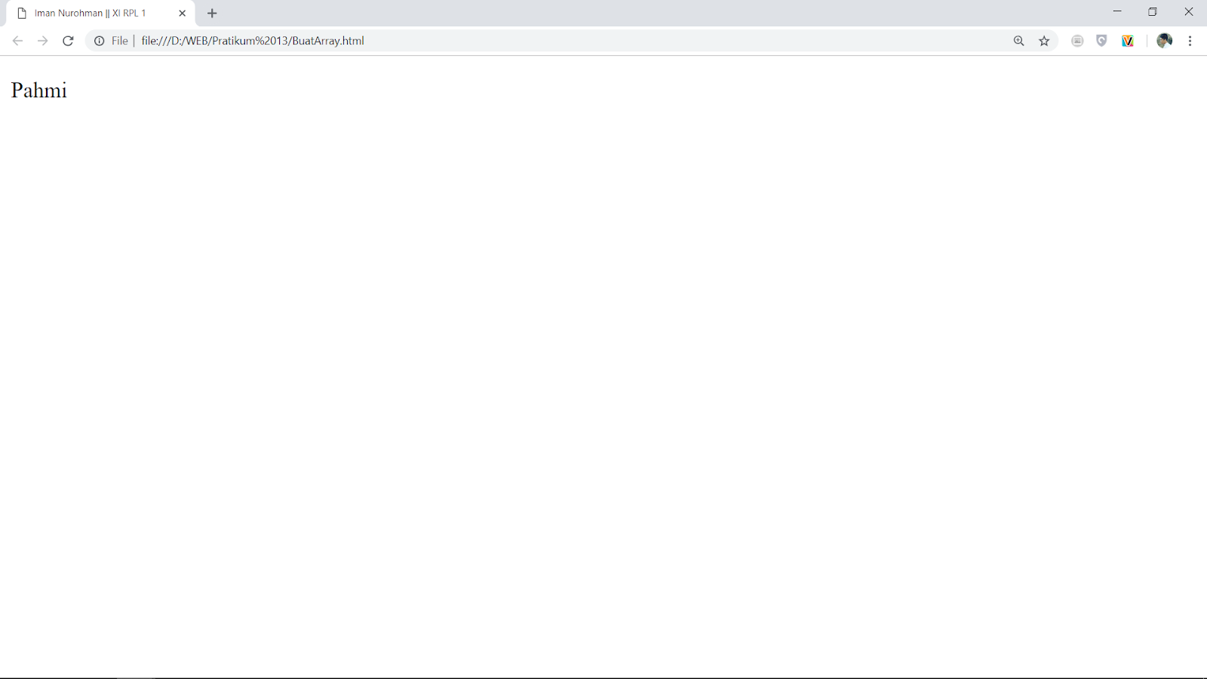This screenshot has height=679, width=1207.
Task: Click the profile avatar picture
Action: [1164, 41]
